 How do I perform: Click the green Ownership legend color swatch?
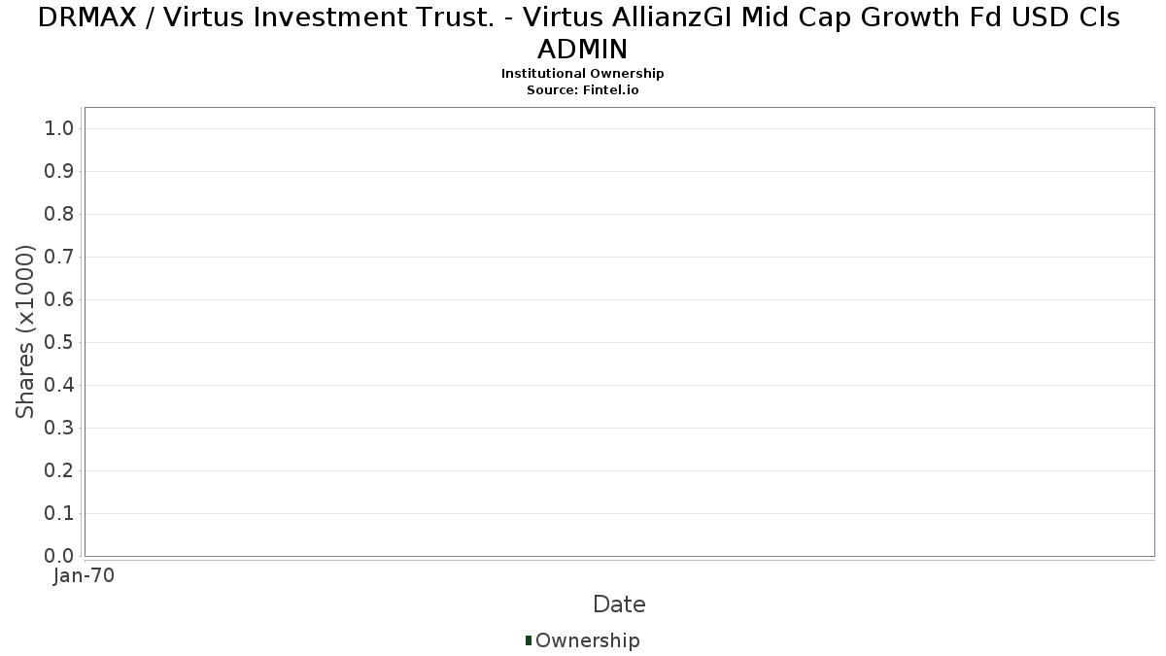529,639
